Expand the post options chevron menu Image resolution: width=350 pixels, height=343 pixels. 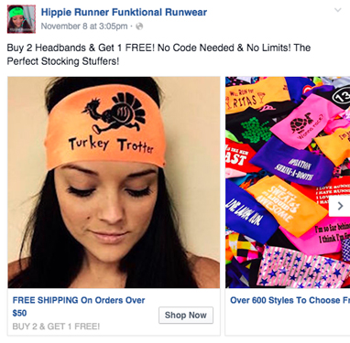pos(337,10)
